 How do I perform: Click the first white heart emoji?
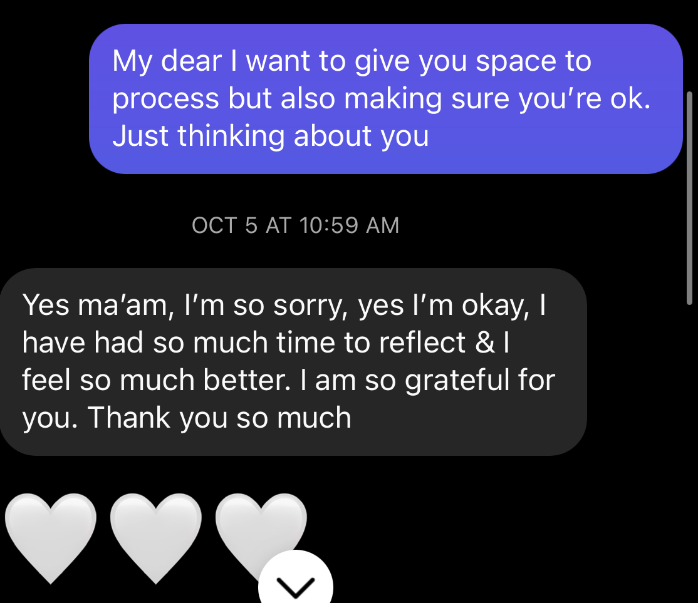51,537
